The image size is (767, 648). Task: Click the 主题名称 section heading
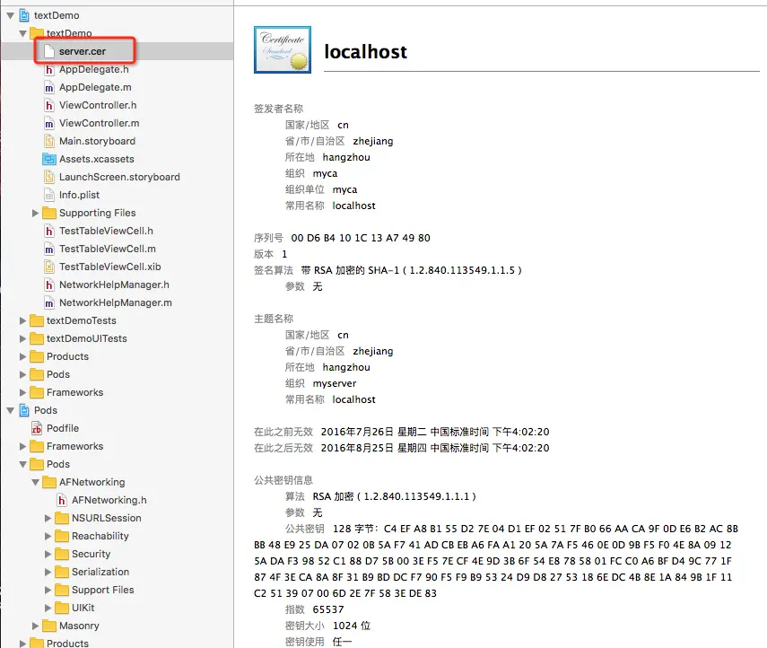(274, 319)
